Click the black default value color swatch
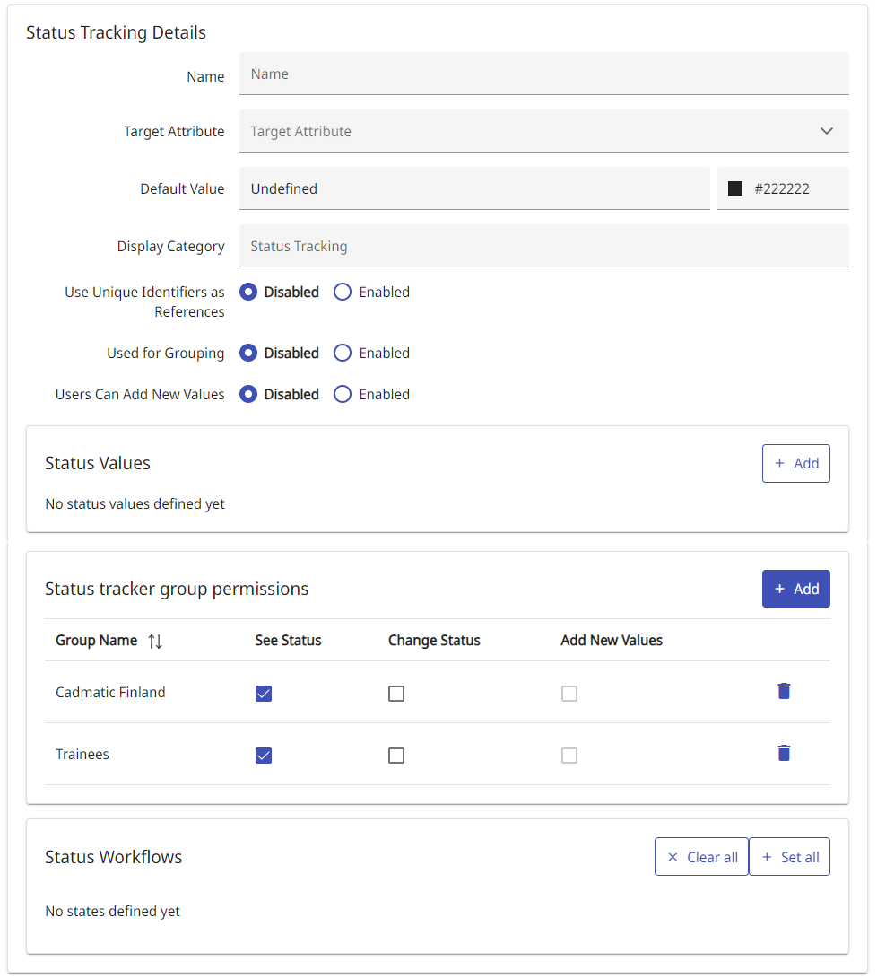This screenshot has height=979, width=877. coord(735,188)
